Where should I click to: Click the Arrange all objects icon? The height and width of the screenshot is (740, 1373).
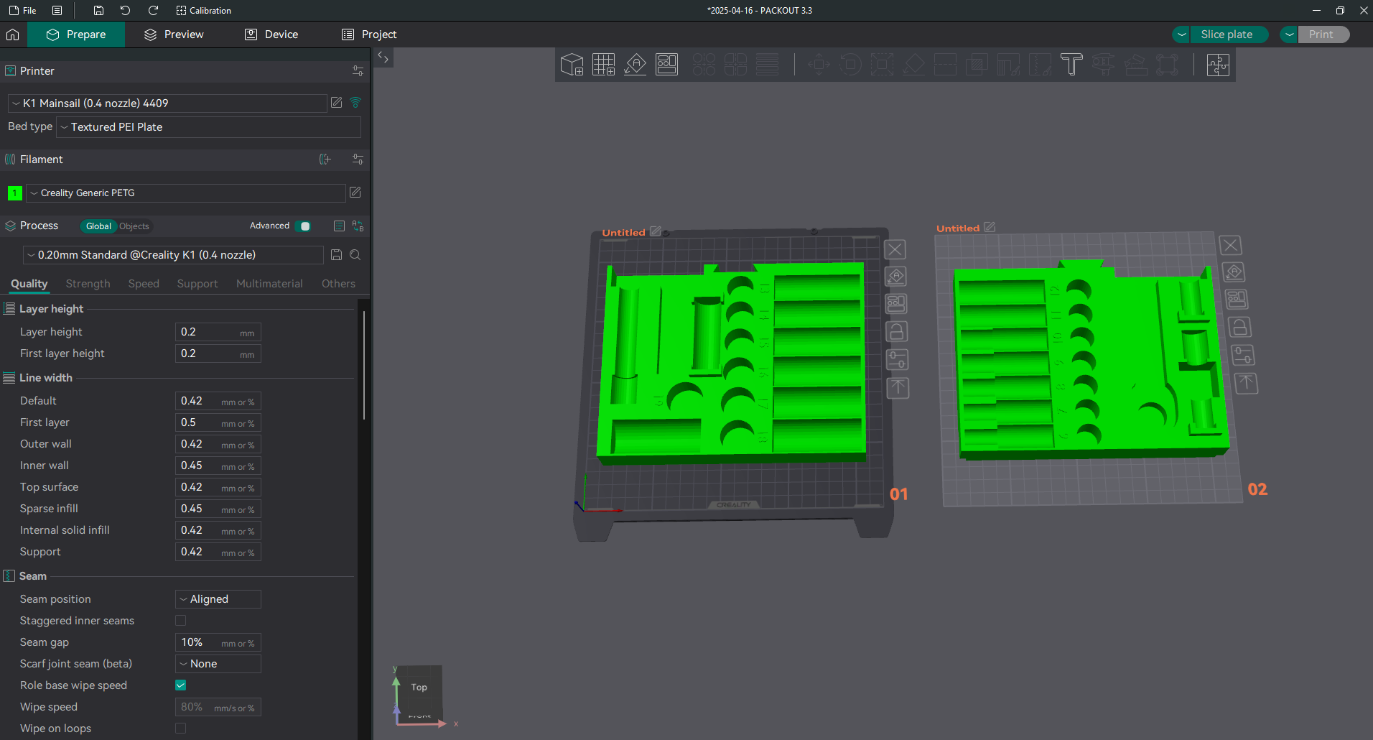tap(666, 65)
